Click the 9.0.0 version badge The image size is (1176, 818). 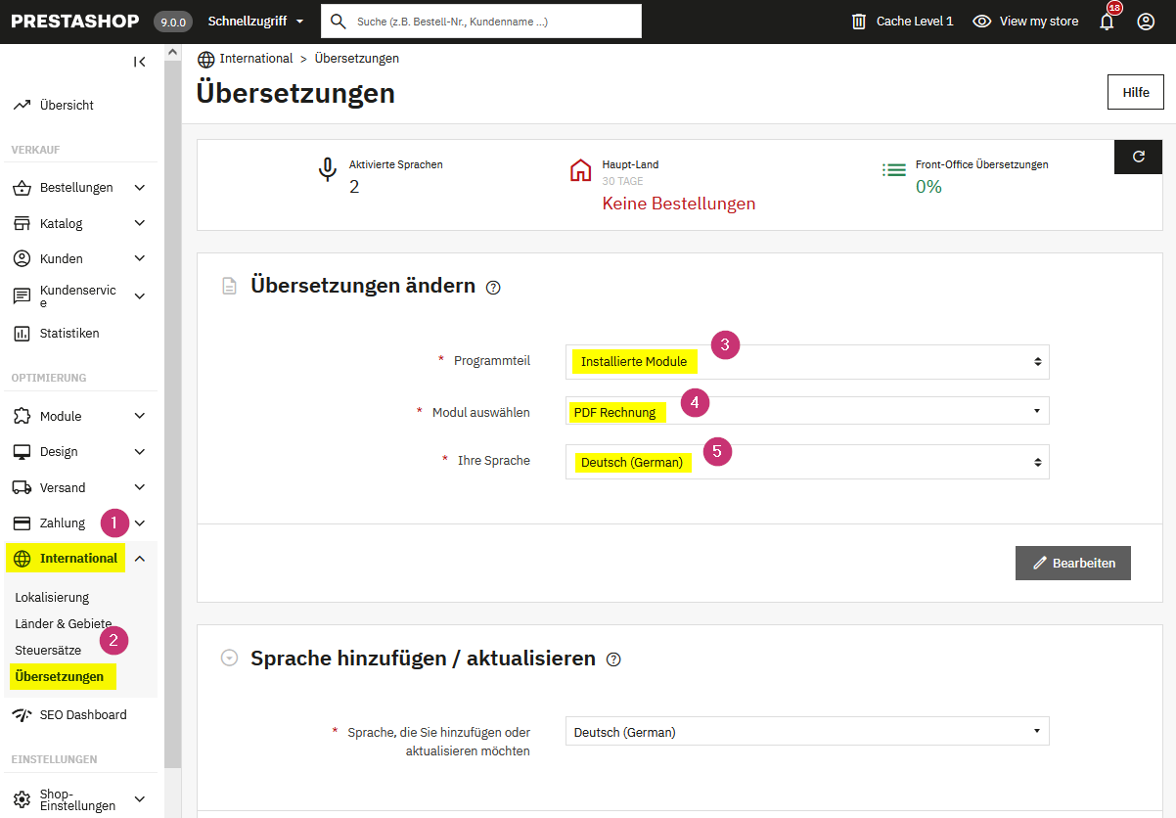coord(173,22)
